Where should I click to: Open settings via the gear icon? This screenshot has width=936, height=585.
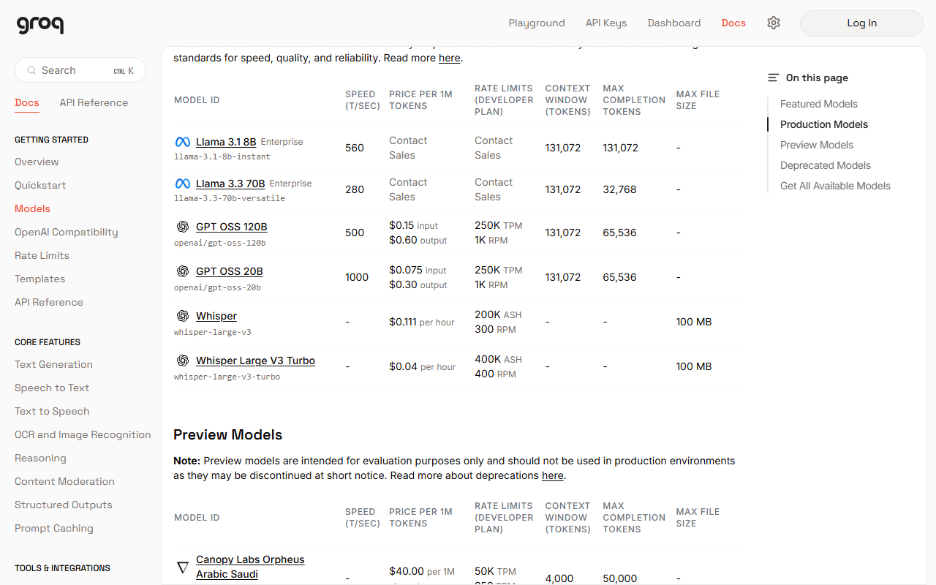pyautogui.click(x=774, y=23)
